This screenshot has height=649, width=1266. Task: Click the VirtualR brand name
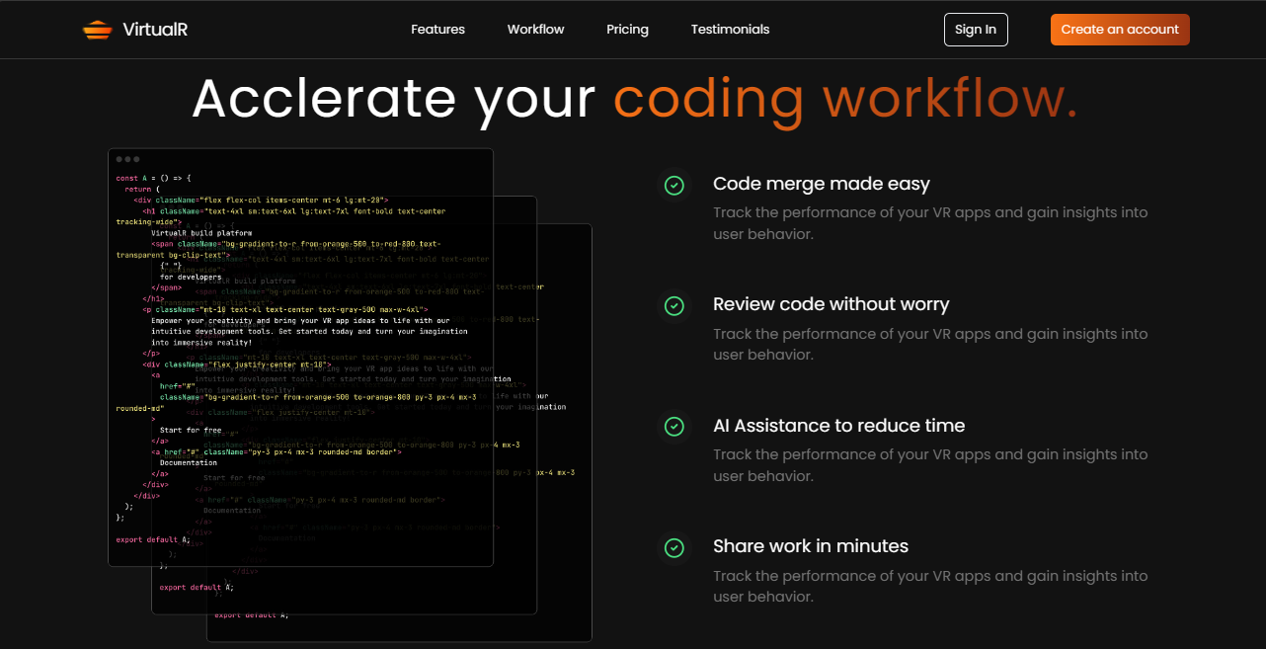click(x=155, y=30)
